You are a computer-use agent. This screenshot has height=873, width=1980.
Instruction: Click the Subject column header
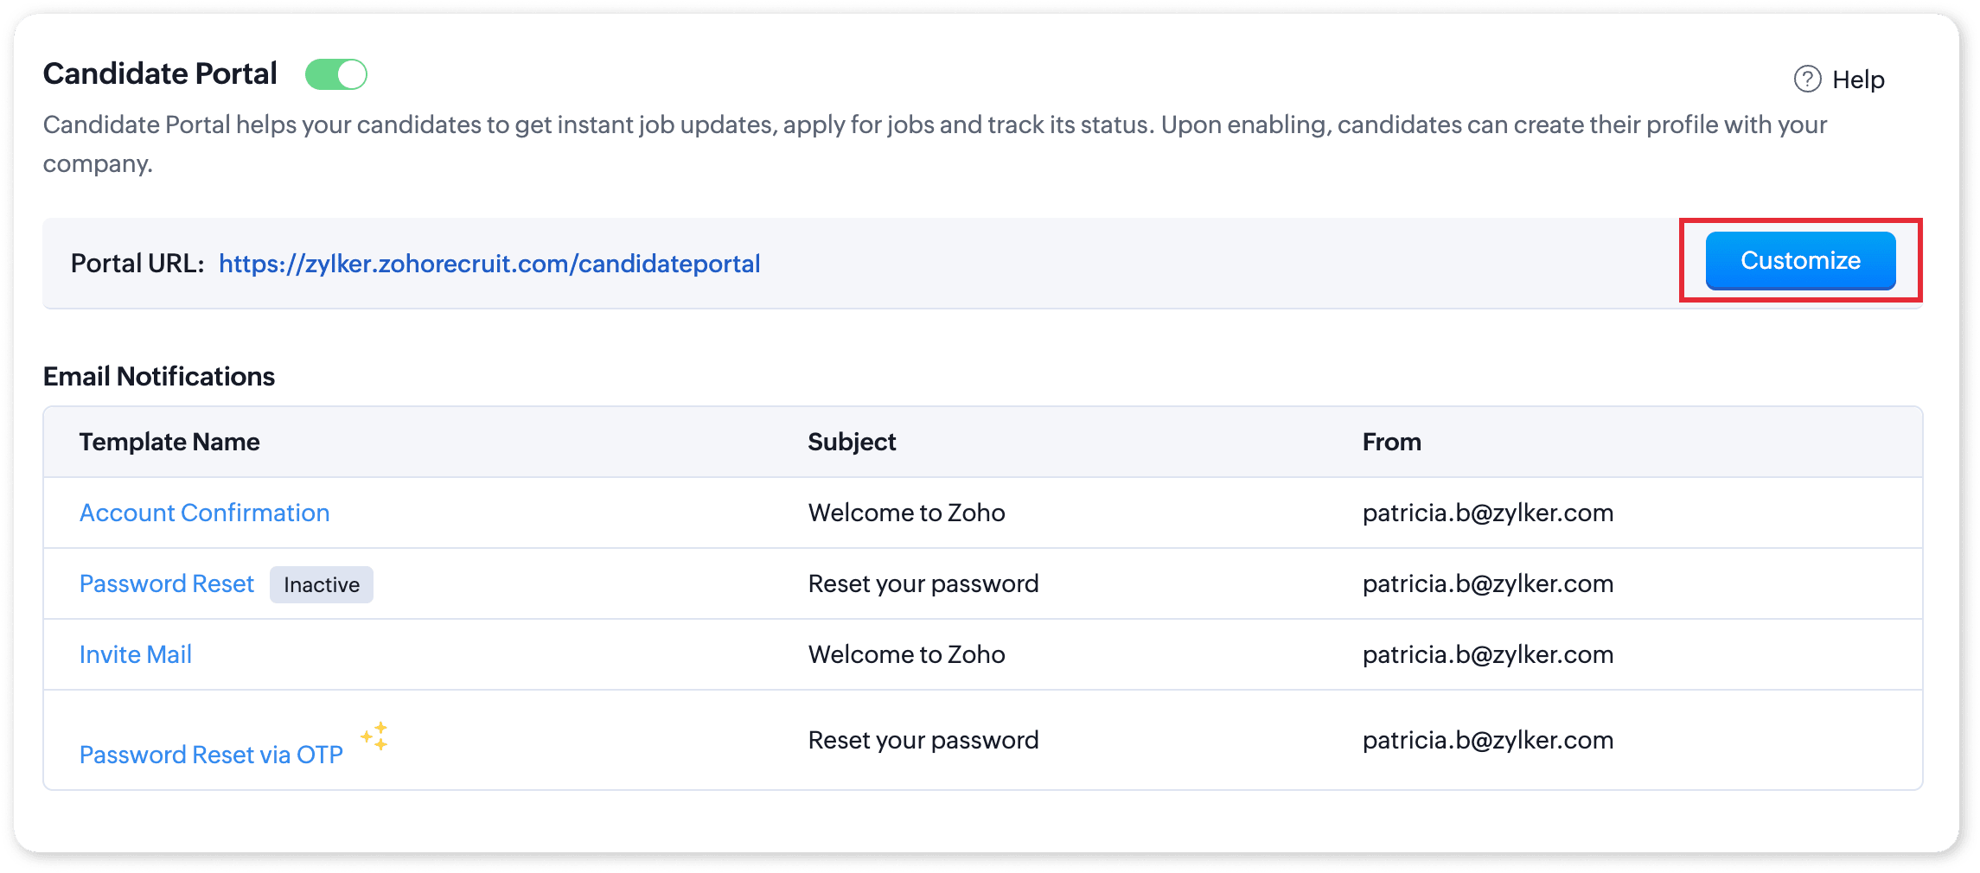pyautogui.click(x=852, y=442)
